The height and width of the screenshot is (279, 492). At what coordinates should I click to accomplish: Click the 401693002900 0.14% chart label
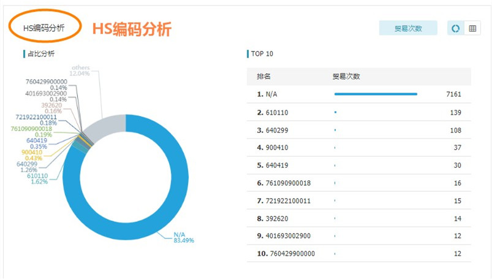pyautogui.click(x=46, y=96)
